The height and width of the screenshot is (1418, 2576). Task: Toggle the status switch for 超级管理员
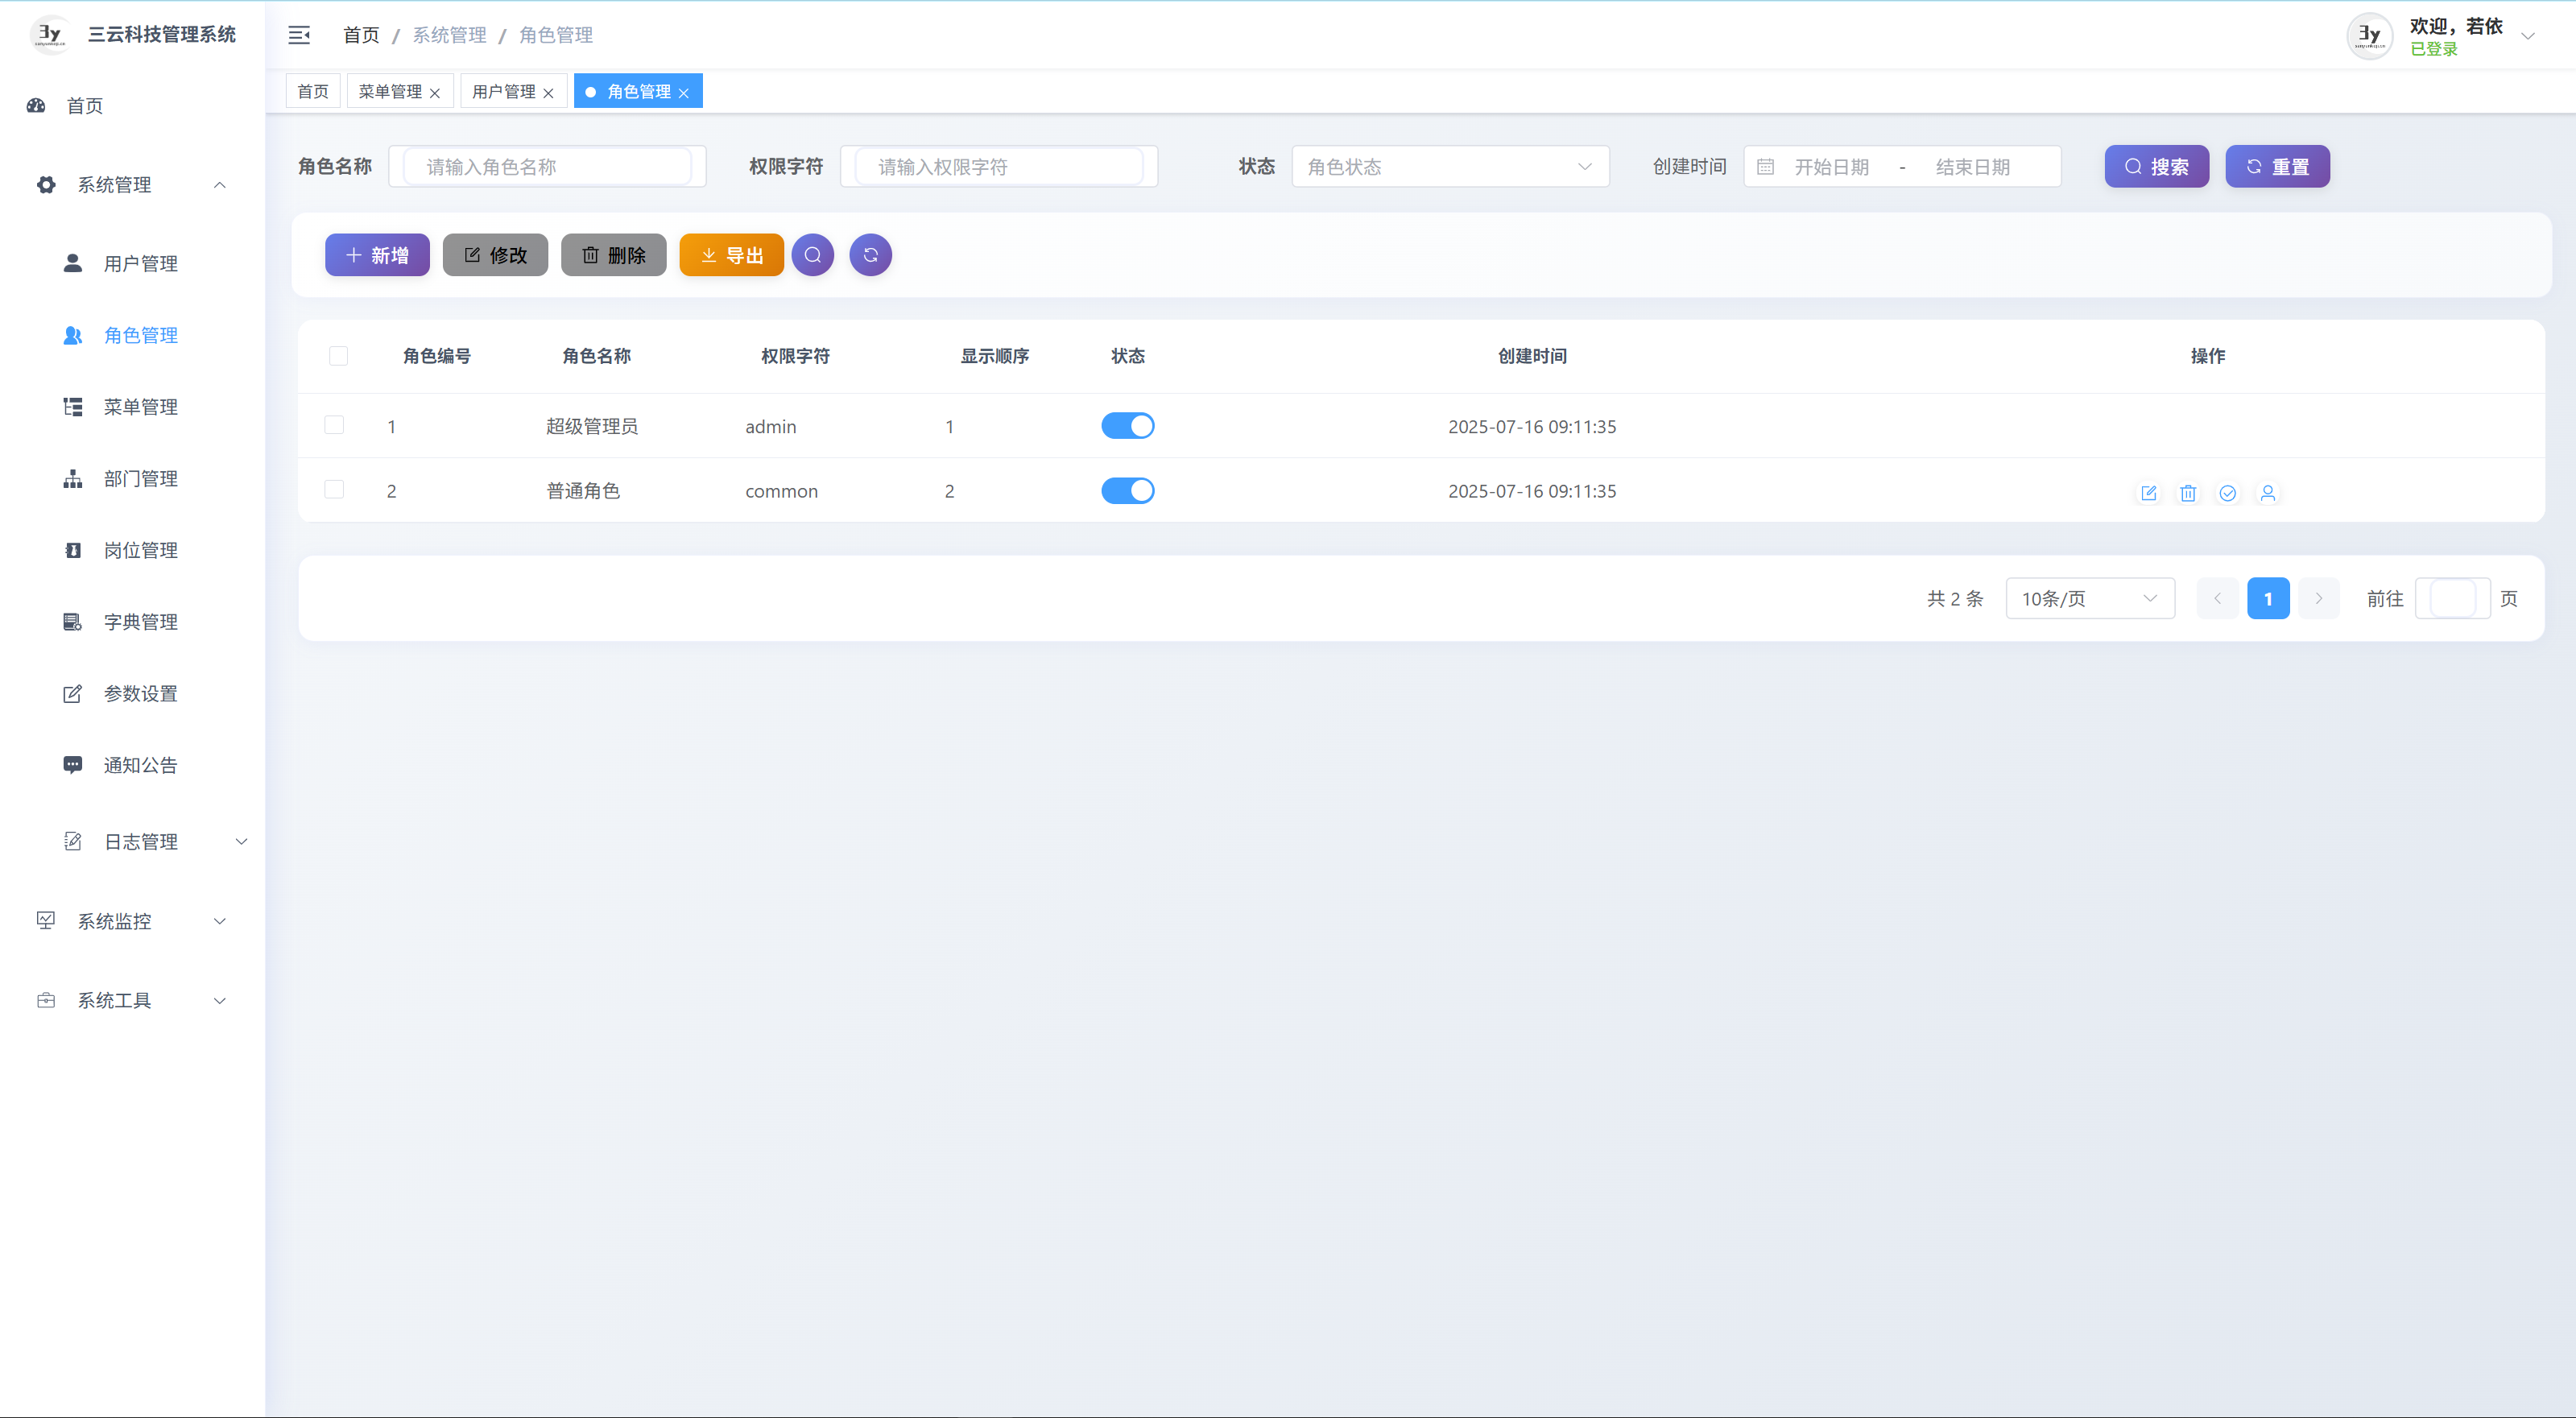[x=1127, y=426]
